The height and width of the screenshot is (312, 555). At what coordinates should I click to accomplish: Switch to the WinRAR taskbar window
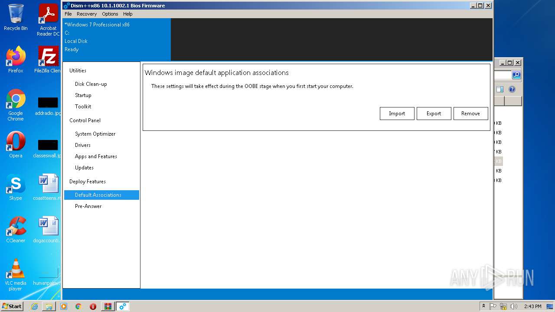(x=108, y=306)
